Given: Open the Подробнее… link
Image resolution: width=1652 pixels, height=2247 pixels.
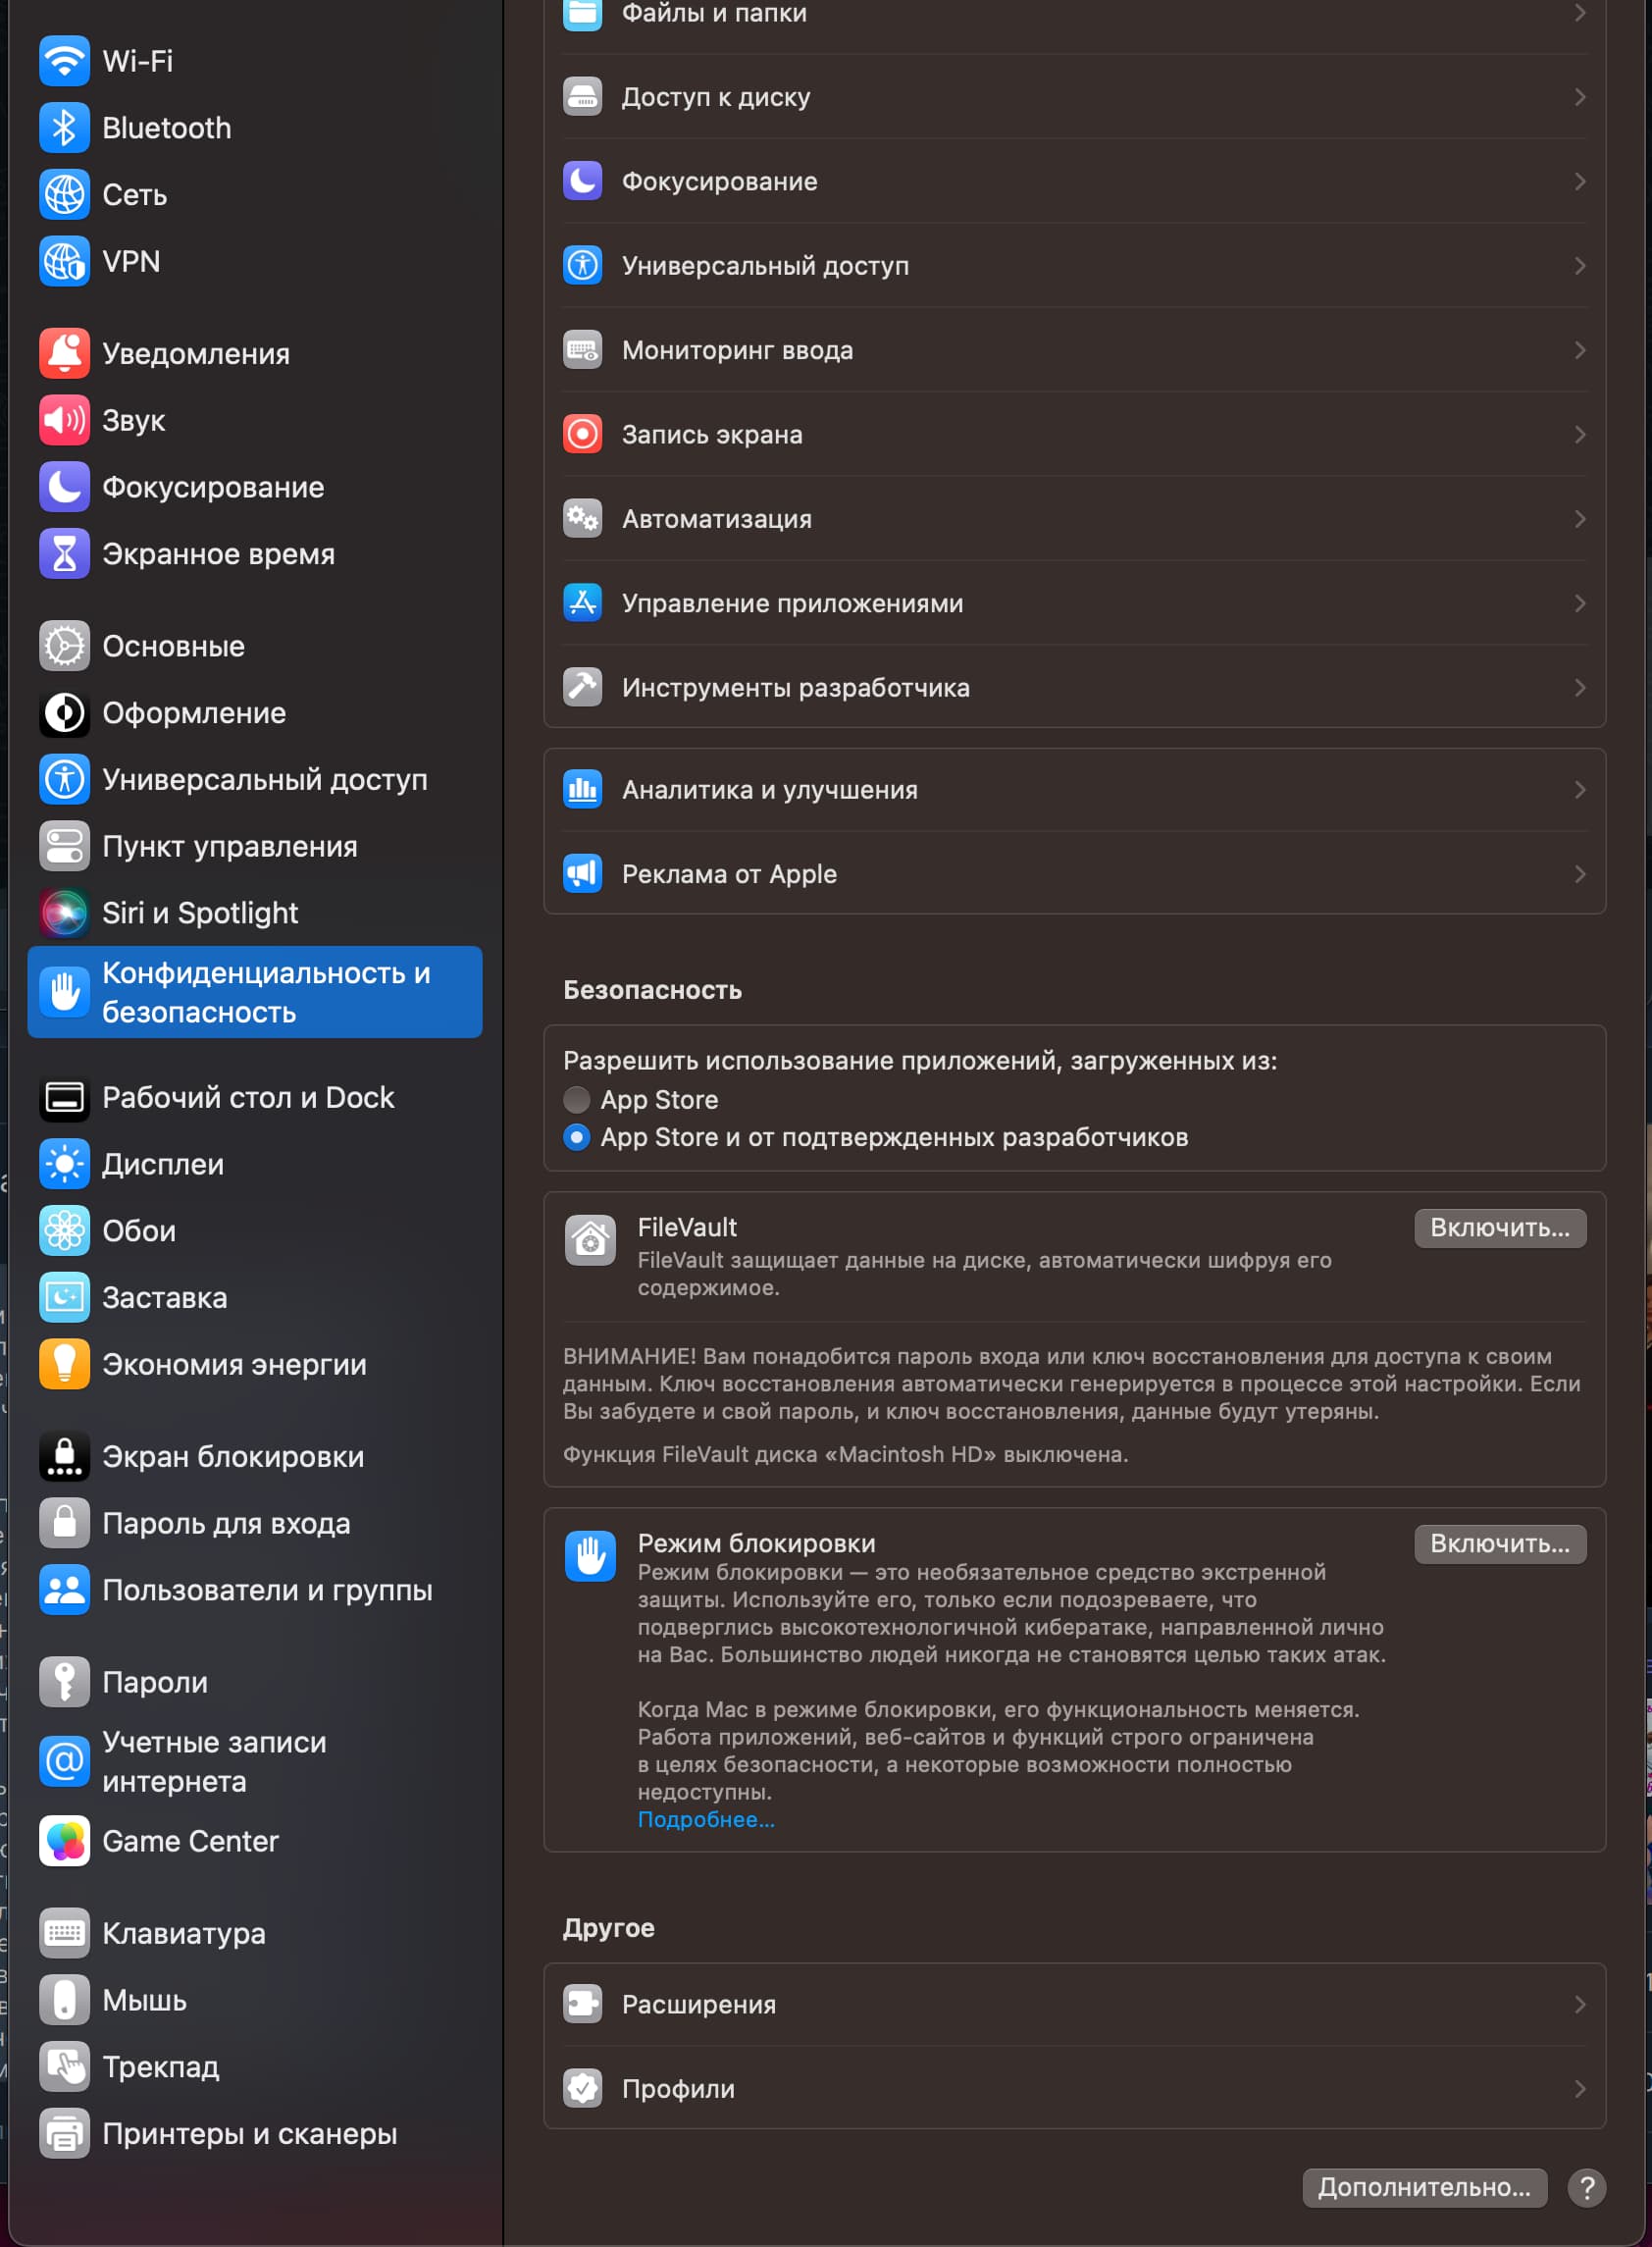Looking at the screenshot, I should pos(706,1819).
